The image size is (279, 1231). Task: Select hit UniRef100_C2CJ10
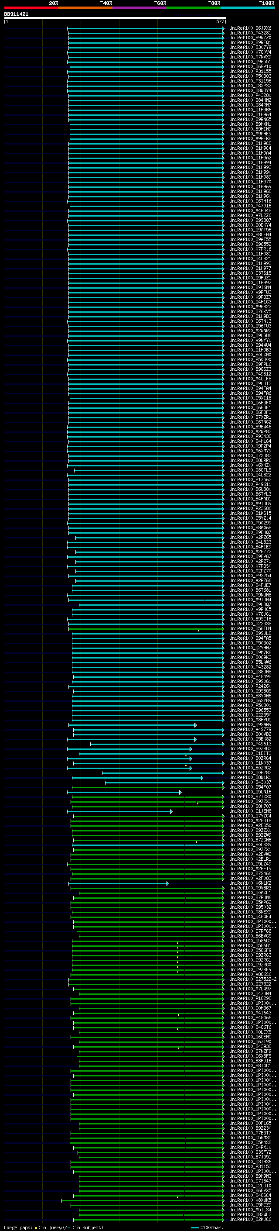point(250,1186)
